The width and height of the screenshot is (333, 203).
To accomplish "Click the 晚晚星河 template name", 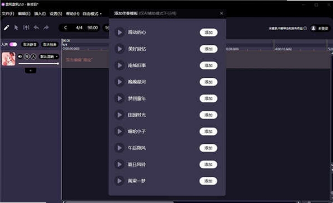I will coord(137,82).
